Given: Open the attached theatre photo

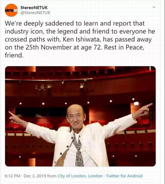Looking at the screenshot, I should coord(81,116).
